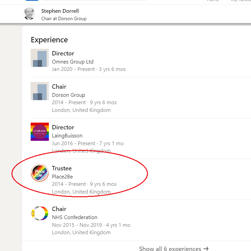Open NHS Confederation logo

40,213
